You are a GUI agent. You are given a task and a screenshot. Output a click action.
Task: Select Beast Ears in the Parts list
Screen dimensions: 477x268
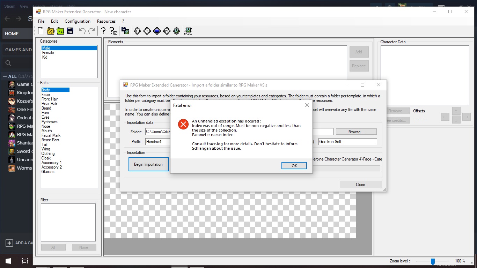pyautogui.click(x=51, y=140)
